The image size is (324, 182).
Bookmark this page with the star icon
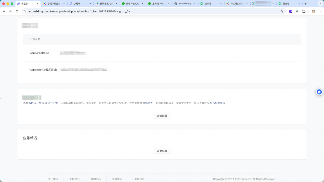pyautogui.click(x=282, y=11)
